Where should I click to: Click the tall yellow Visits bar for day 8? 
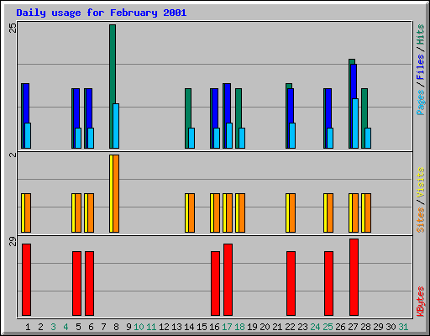pos(111,193)
